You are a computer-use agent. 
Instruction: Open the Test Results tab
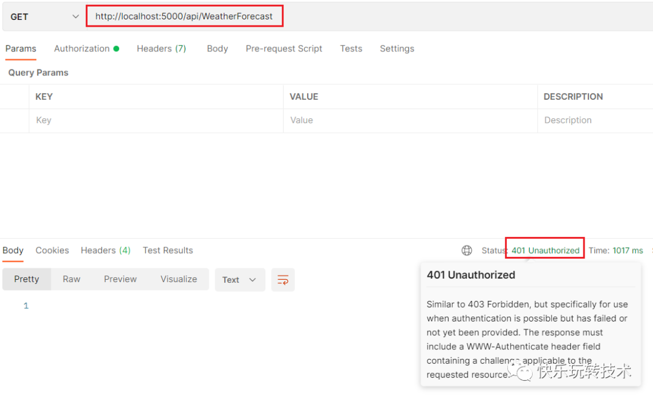point(167,250)
